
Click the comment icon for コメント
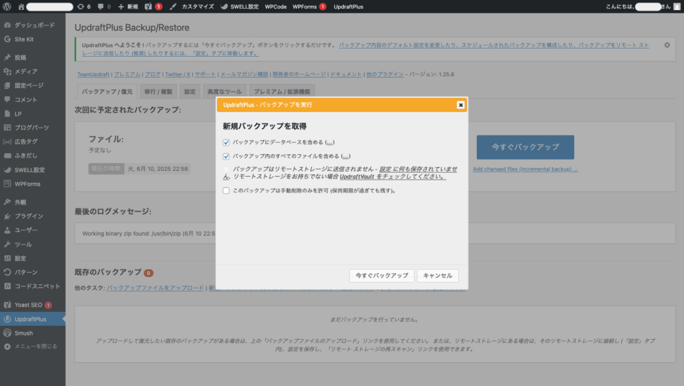(x=7, y=100)
